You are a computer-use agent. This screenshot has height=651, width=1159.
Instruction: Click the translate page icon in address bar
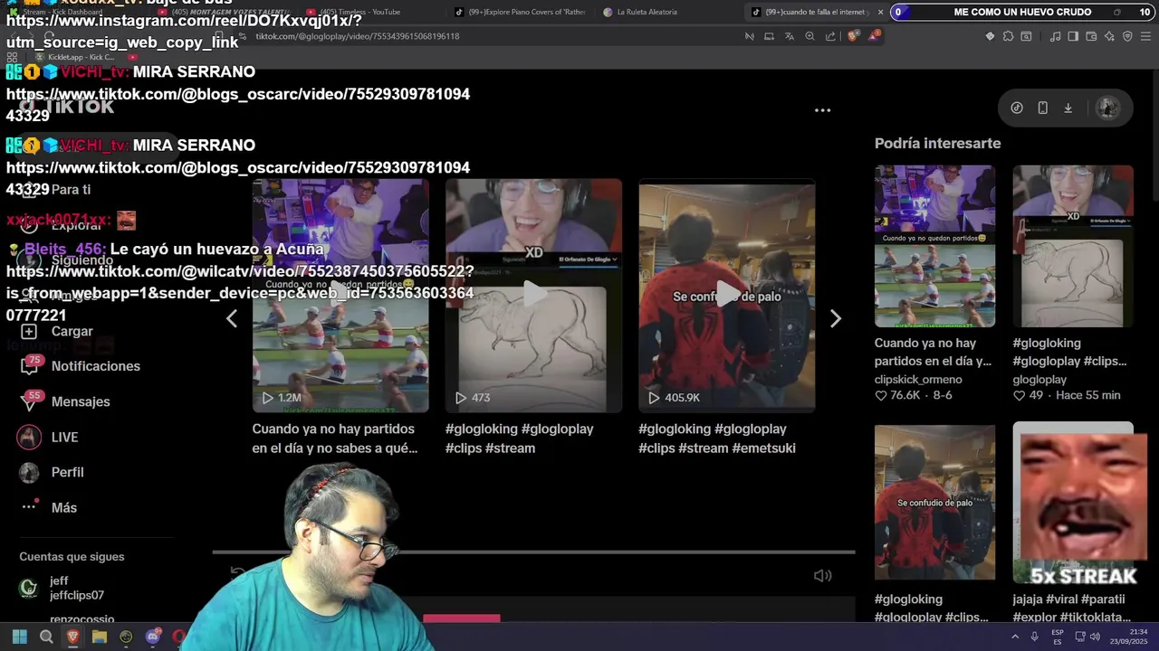point(790,36)
